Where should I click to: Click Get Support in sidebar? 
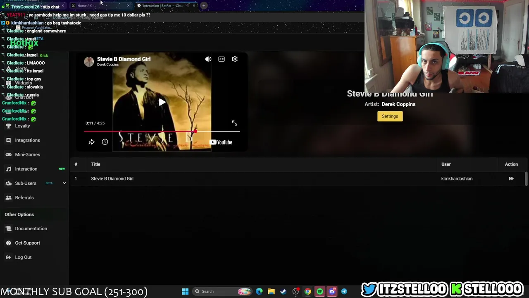pos(27,243)
